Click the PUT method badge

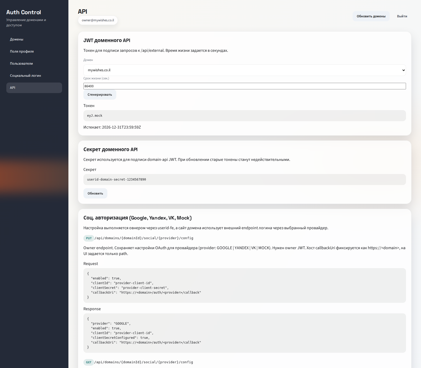click(x=89, y=238)
